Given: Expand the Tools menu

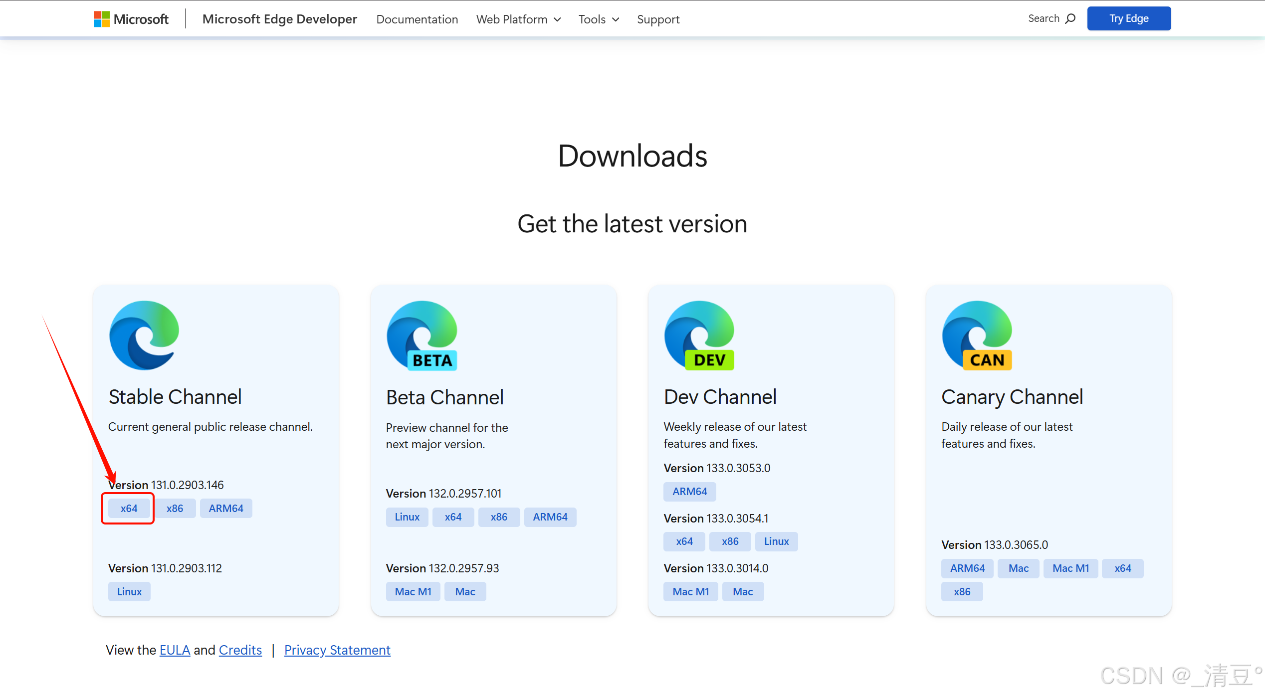Looking at the screenshot, I should click(599, 19).
